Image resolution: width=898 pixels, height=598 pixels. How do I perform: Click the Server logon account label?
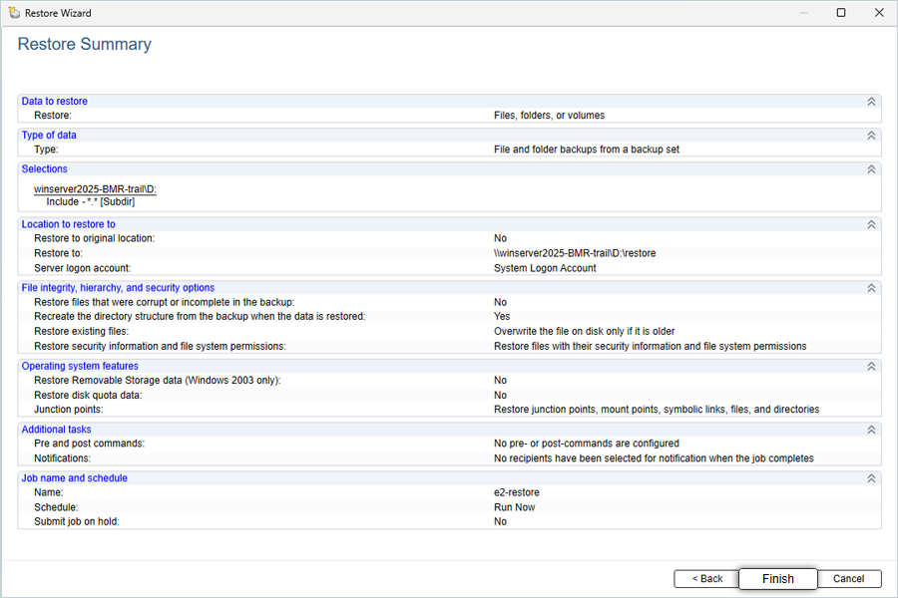(x=83, y=268)
